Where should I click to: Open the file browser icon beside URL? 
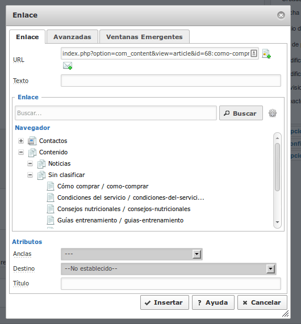click(x=266, y=54)
